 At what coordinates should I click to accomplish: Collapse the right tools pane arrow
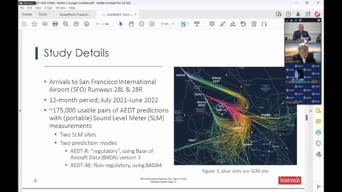point(310,110)
